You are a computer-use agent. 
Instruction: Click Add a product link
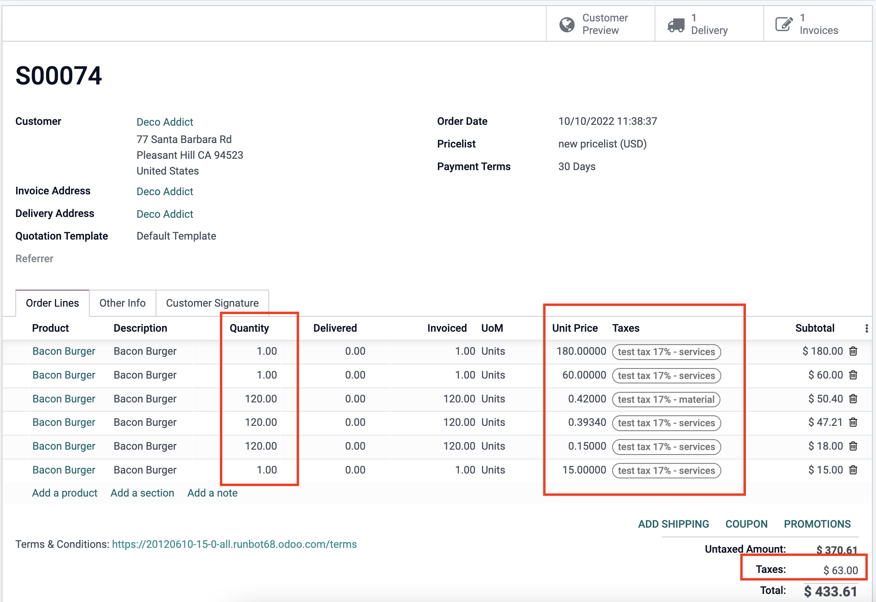coord(65,493)
